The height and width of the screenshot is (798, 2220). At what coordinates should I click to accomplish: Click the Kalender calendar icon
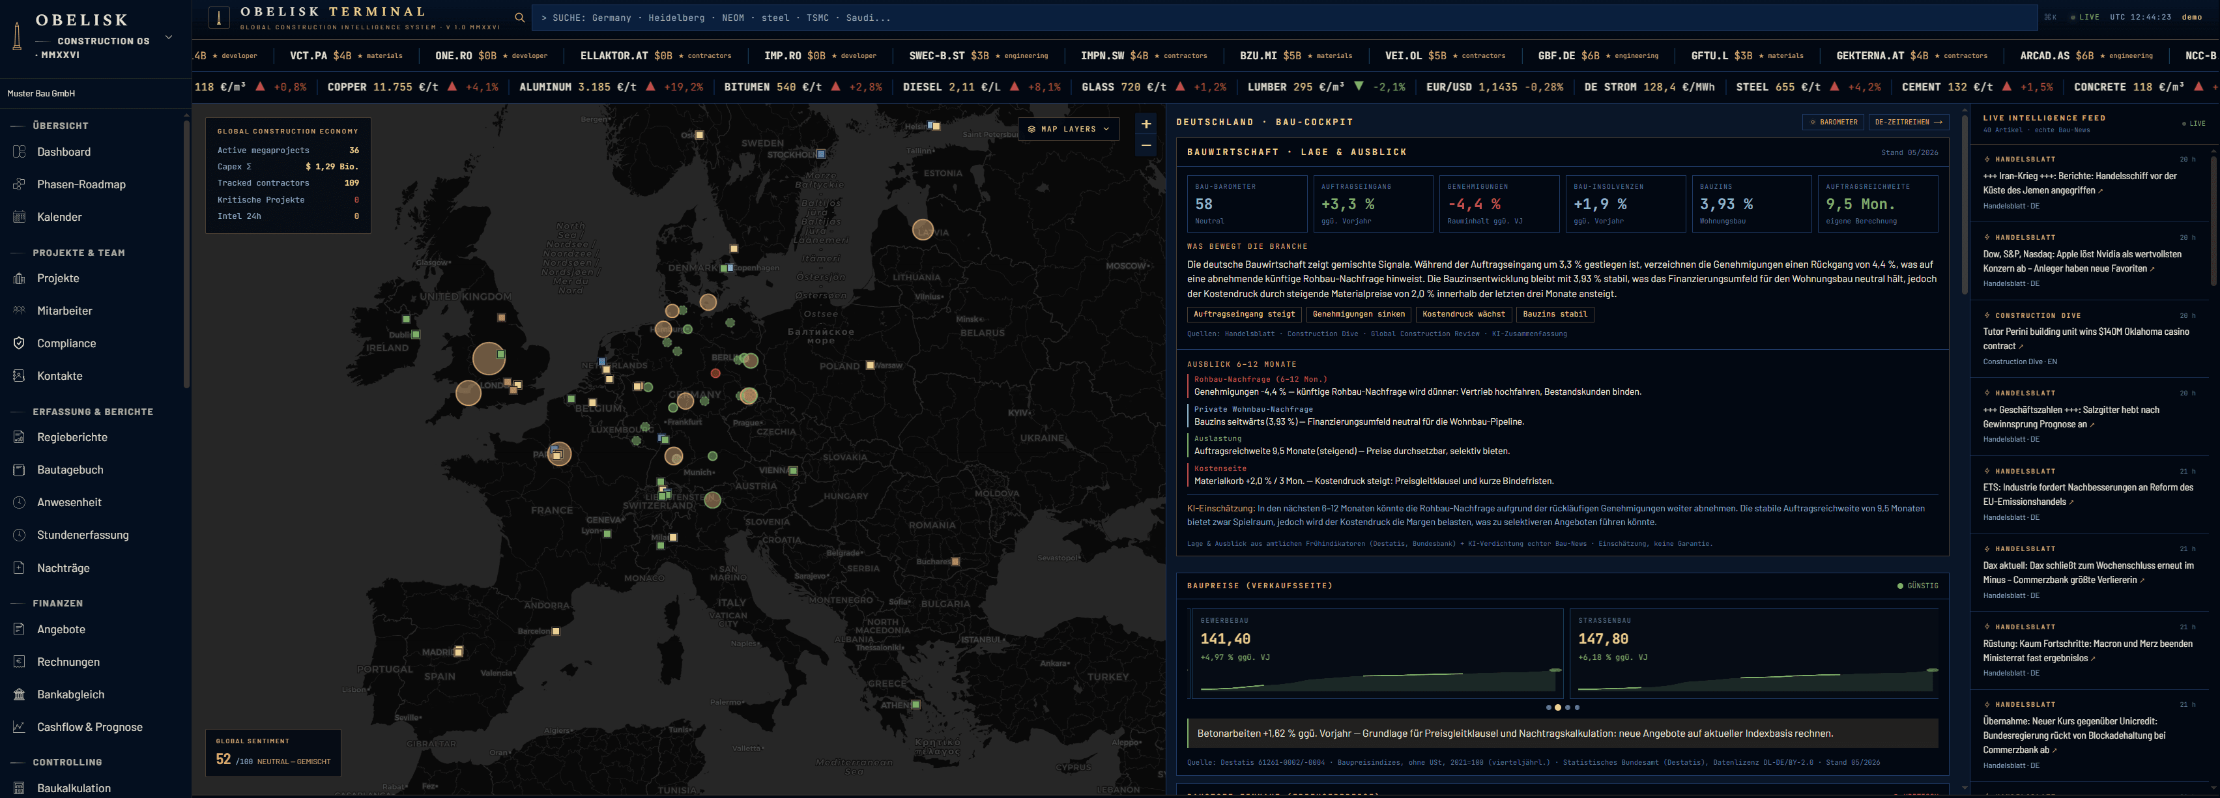point(19,217)
